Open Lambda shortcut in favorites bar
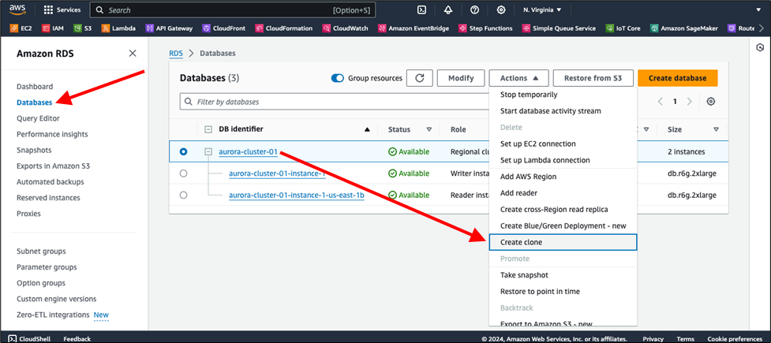 [x=118, y=28]
